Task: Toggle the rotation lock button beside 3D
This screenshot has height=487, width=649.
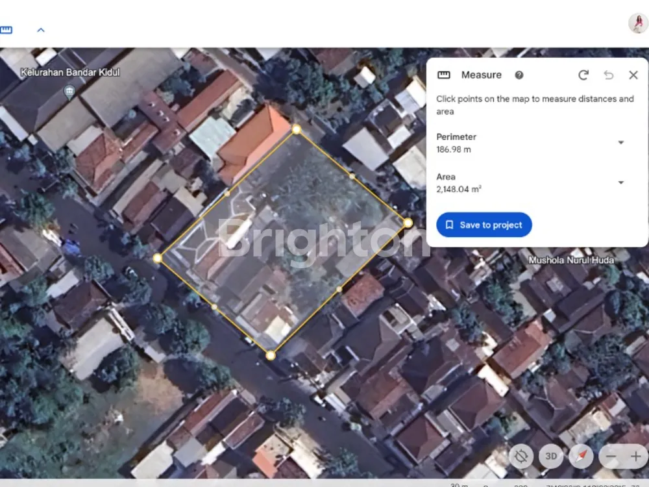Action: point(521,456)
